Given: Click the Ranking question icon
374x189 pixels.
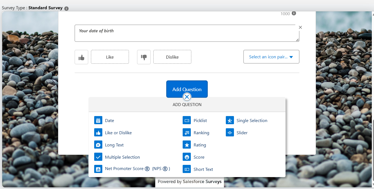Looking at the screenshot, I should click(x=187, y=132).
